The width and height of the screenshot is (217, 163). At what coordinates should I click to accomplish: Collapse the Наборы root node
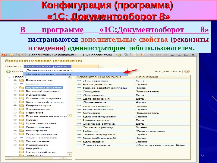[x=9, y=77]
